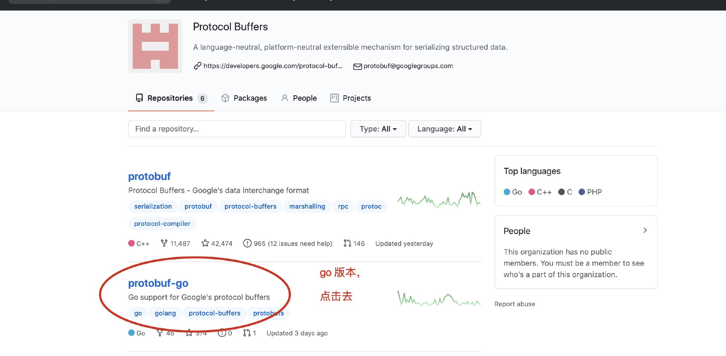This screenshot has width=726, height=356.
Task: Click the book icon beside Repositories
Action: pos(139,98)
